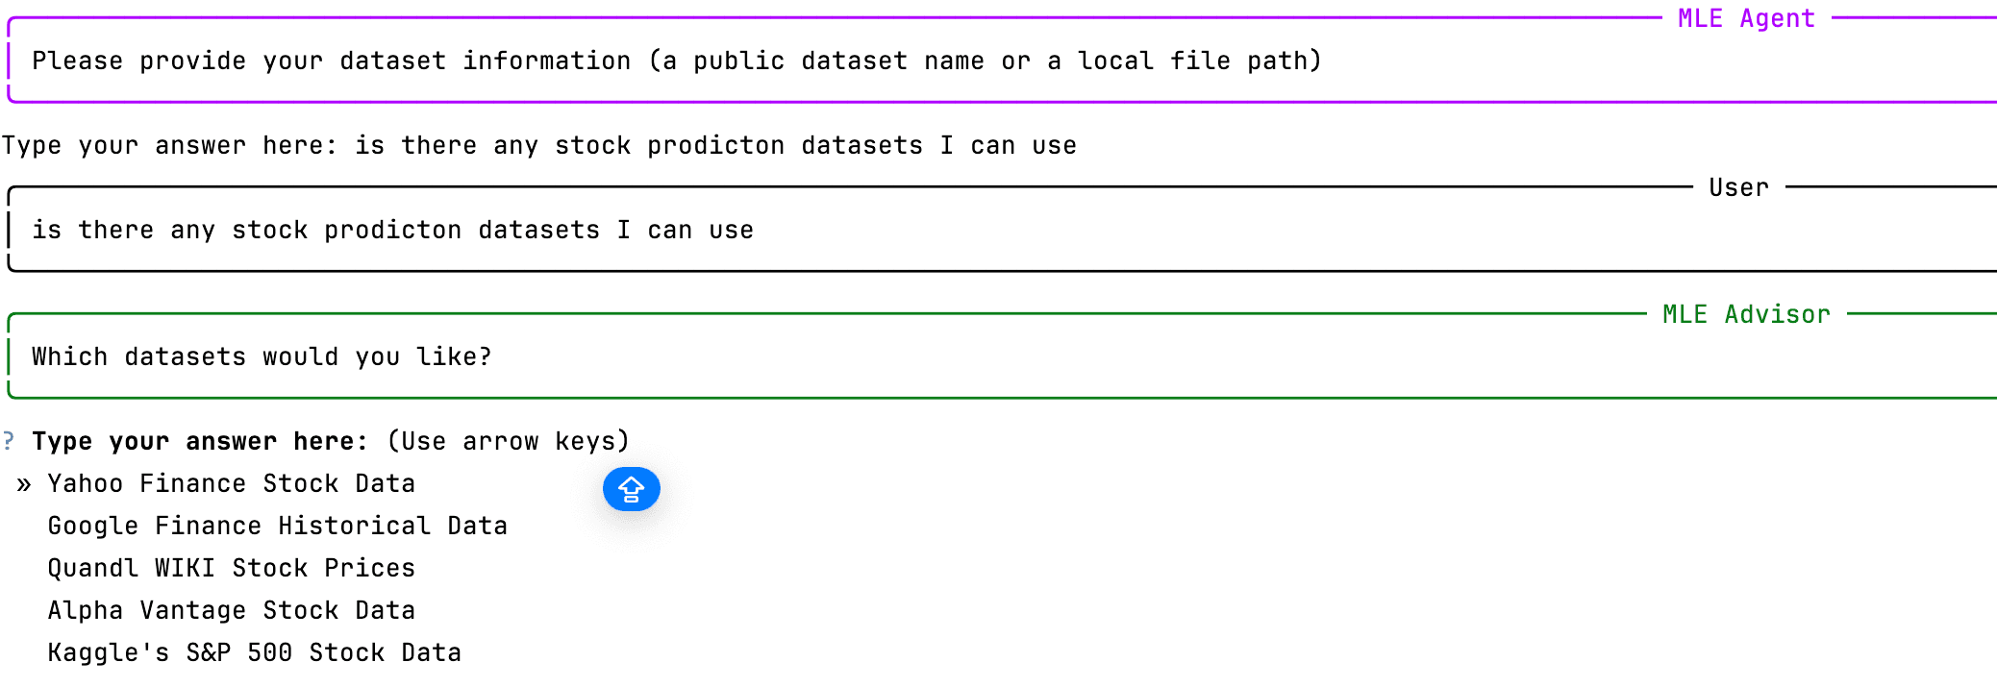
Task: Click the user's message inside User panel
Action: [x=392, y=230]
